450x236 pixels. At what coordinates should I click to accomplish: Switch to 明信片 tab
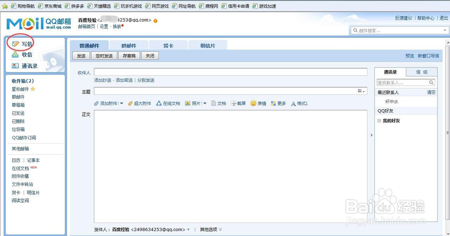coord(208,45)
